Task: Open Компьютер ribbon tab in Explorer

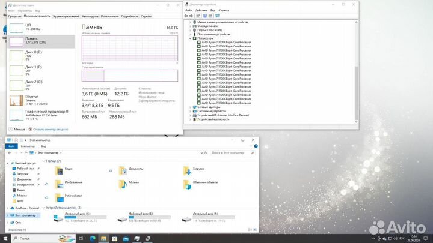Action: pos(28,146)
